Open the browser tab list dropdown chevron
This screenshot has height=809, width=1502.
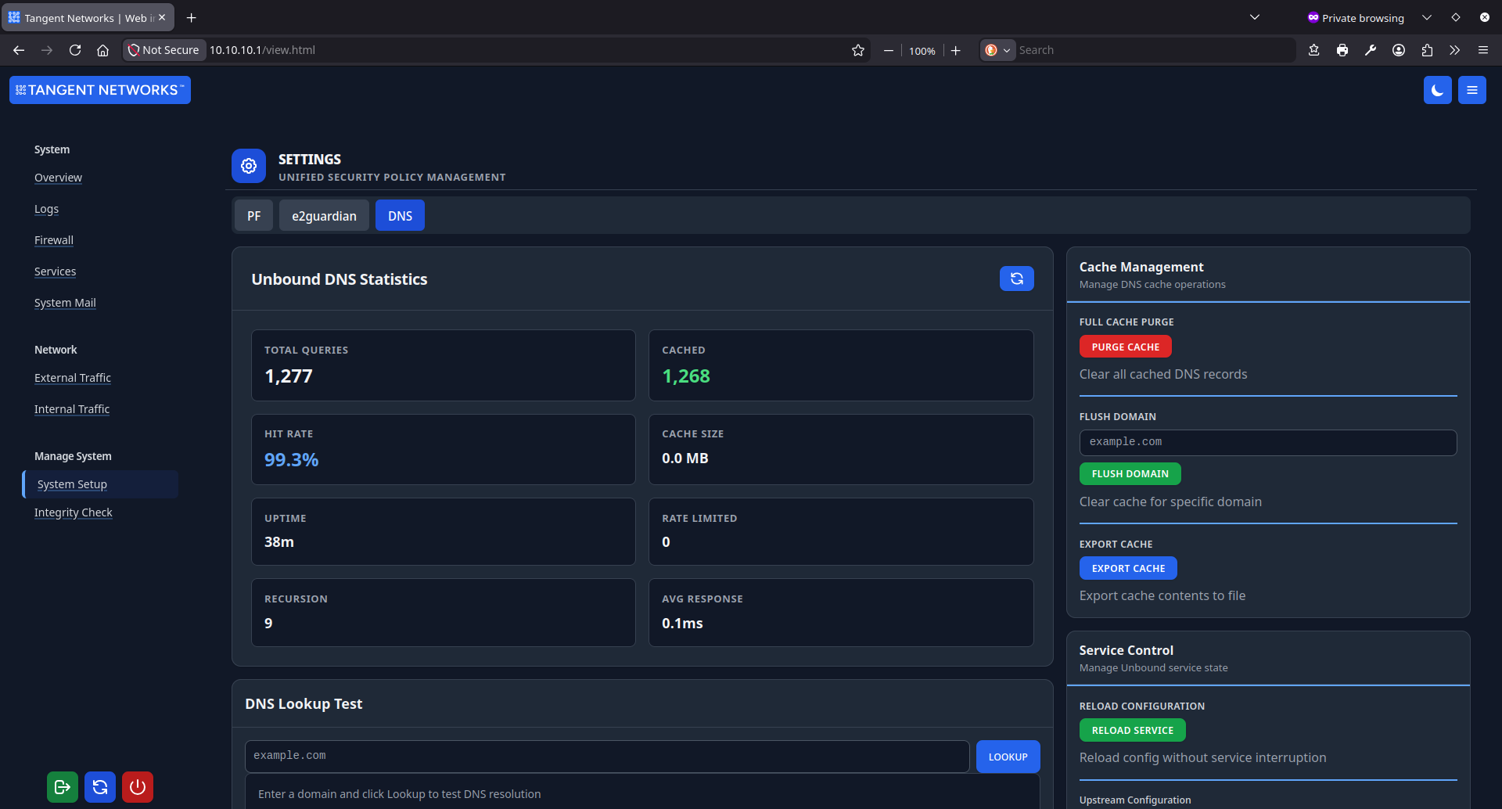coord(1254,16)
